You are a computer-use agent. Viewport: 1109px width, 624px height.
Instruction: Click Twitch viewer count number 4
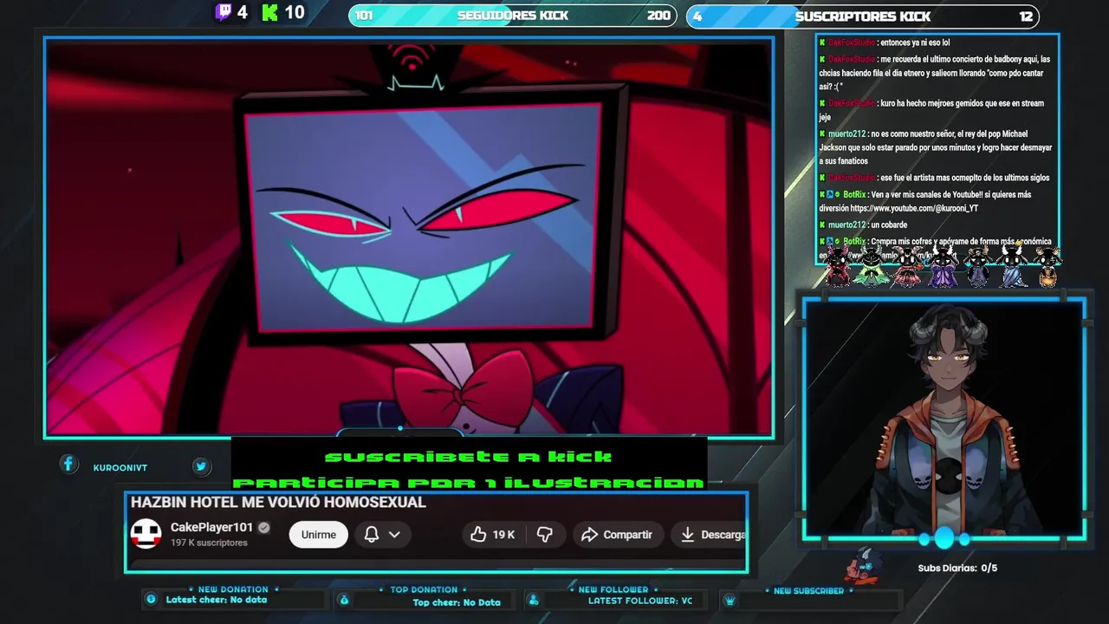pyautogui.click(x=243, y=12)
